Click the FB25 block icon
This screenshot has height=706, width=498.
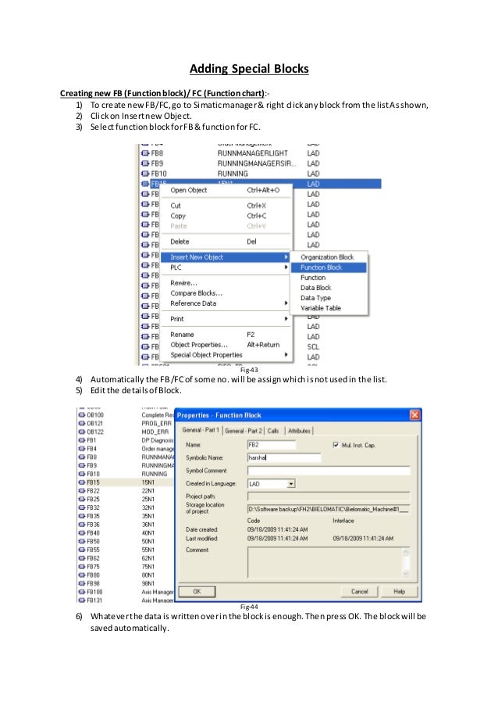(x=82, y=499)
